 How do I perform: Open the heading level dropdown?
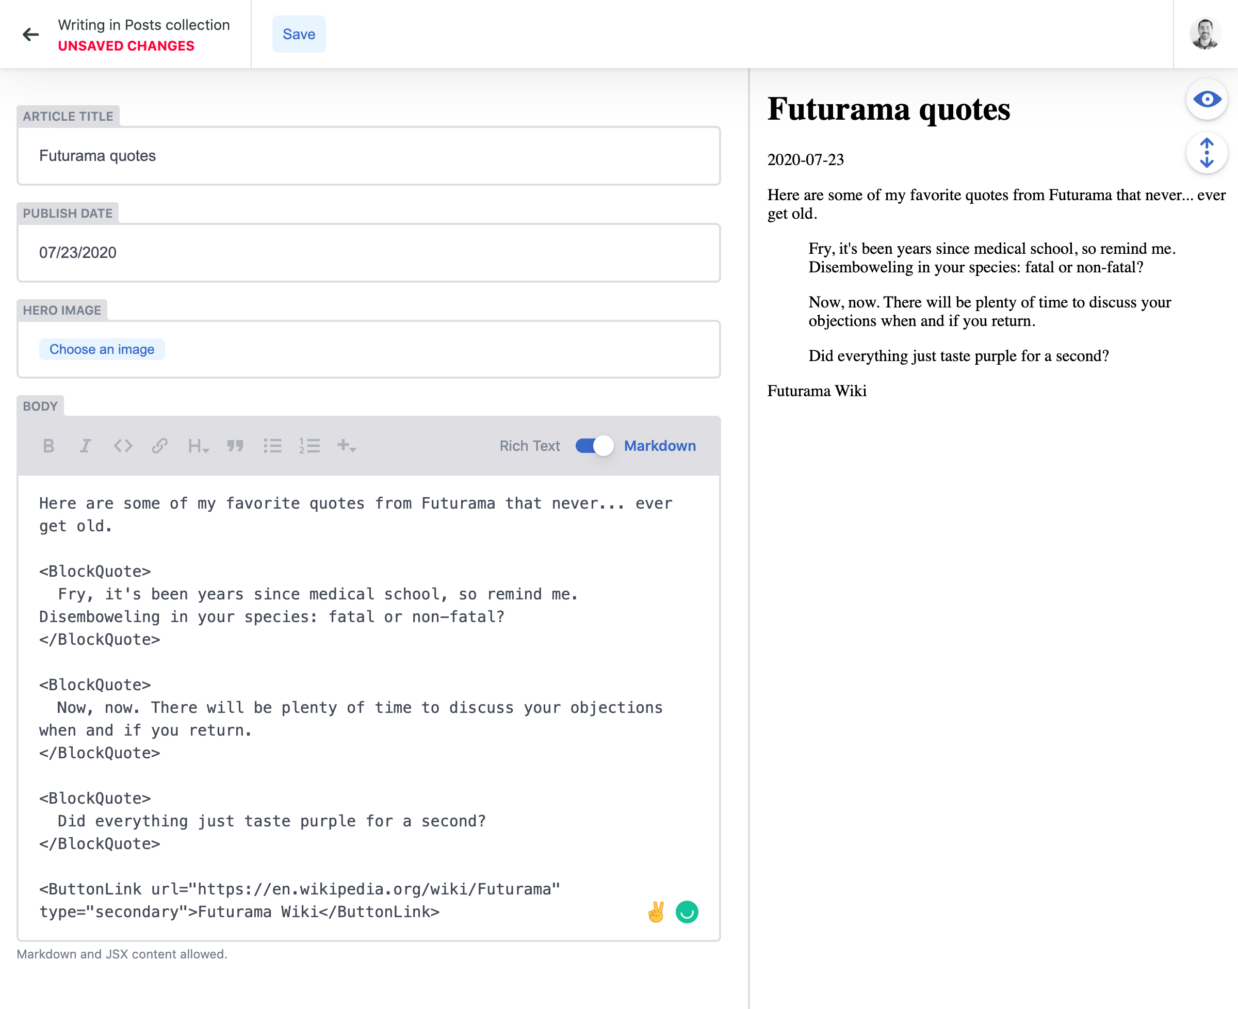(198, 446)
